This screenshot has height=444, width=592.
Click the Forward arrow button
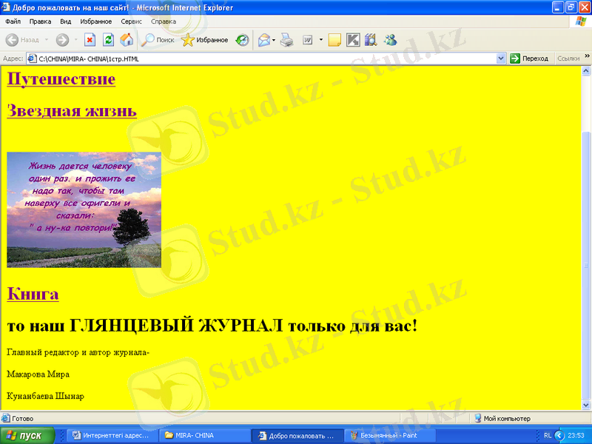pyautogui.click(x=62, y=40)
